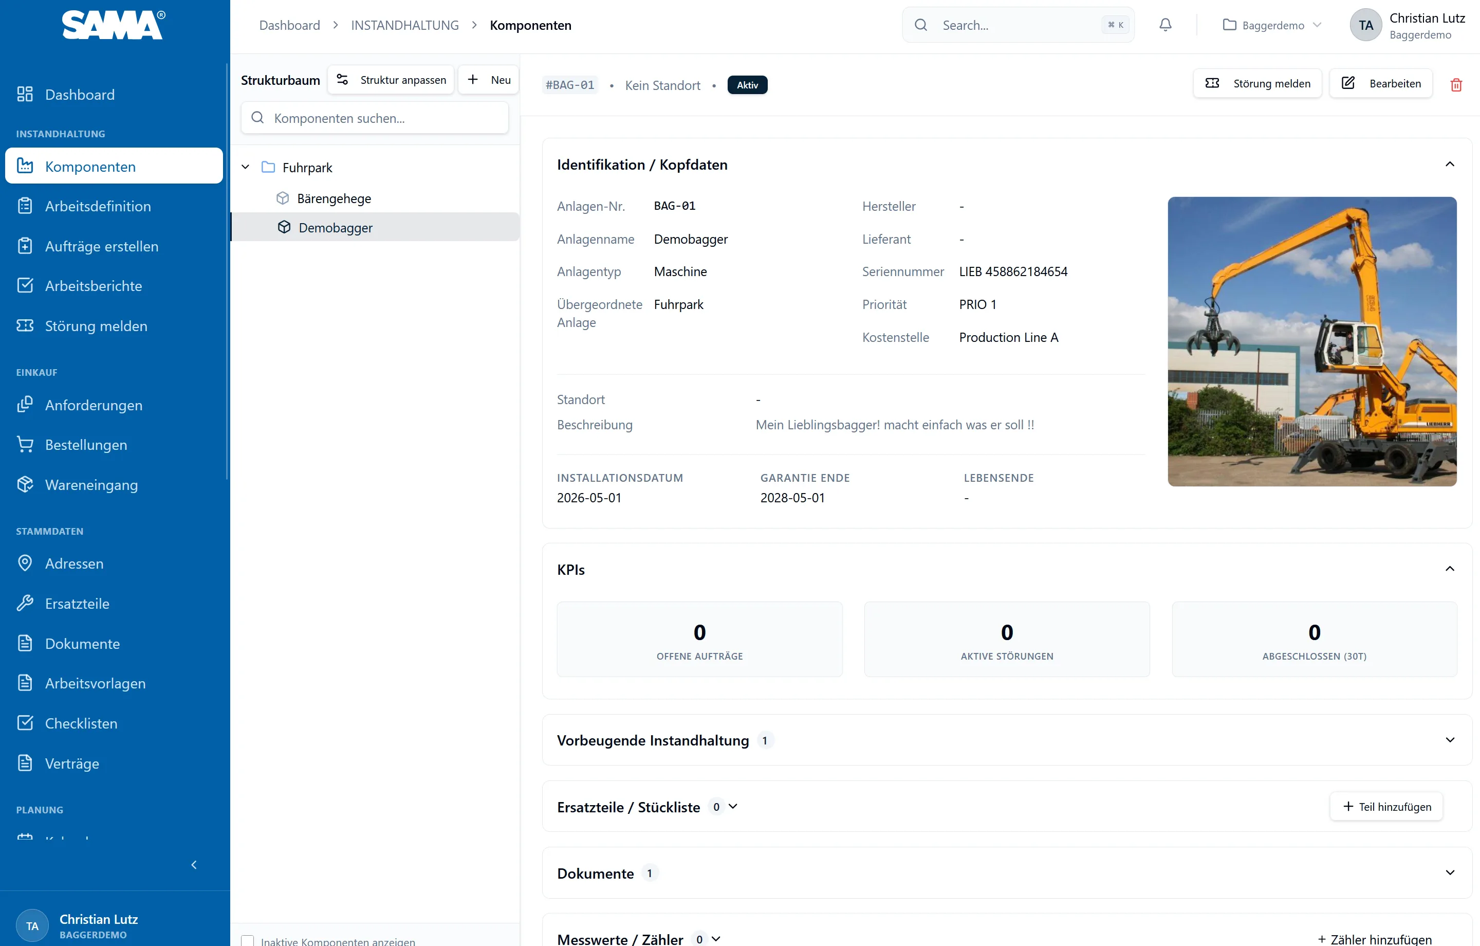The height and width of the screenshot is (946, 1480).
Task: Open Arbeitsberichte in the sidebar
Action: pyautogui.click(x=114, y=285)
